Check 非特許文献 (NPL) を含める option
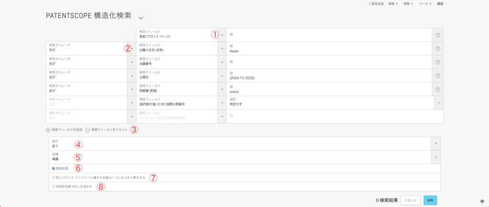 pyautogui.click(x=53, y=186)
